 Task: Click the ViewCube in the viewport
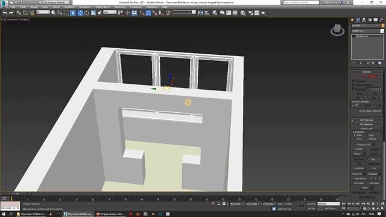[337, 30]
